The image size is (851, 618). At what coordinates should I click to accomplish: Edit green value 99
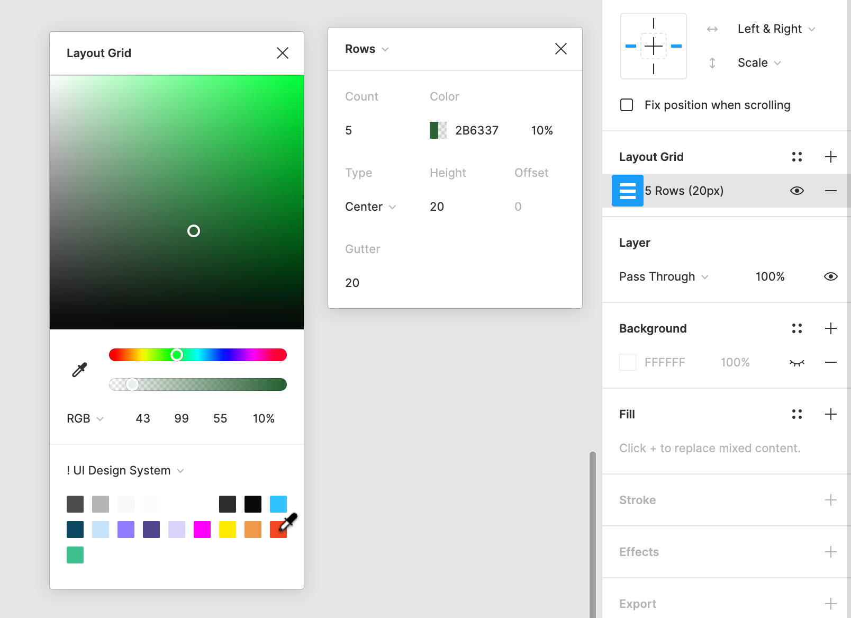(182, 418)
